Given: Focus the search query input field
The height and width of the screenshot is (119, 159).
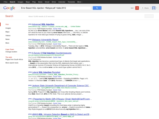Looking at the screenshot, I should click(55, 8).
